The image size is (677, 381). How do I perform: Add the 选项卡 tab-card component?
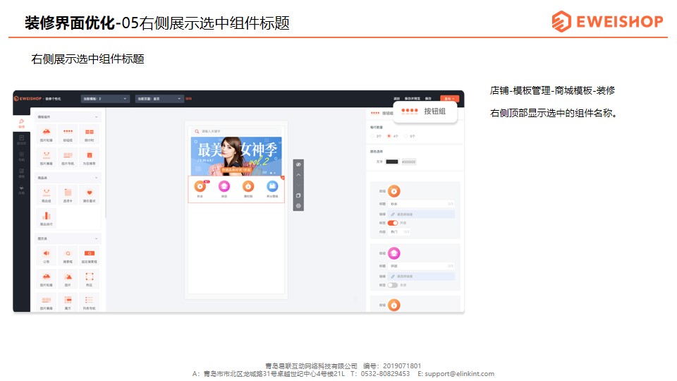coord(68,195)
